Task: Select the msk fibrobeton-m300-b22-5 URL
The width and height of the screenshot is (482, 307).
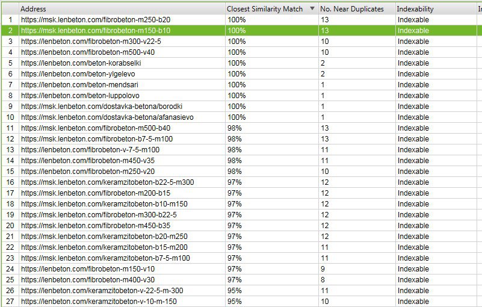Action: [99, 215]
